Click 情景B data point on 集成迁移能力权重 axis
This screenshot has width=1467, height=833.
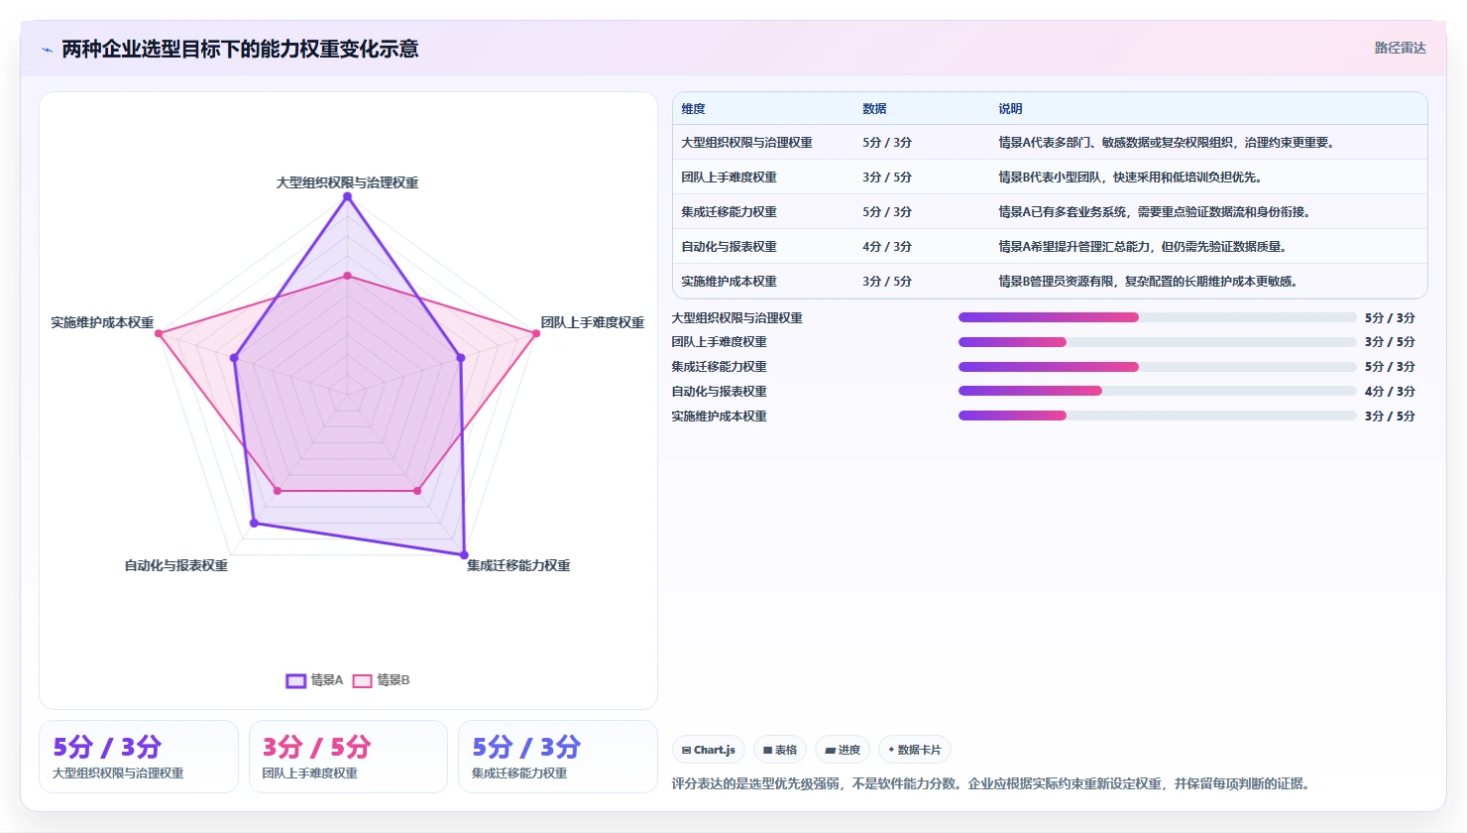tap(417, 491)
